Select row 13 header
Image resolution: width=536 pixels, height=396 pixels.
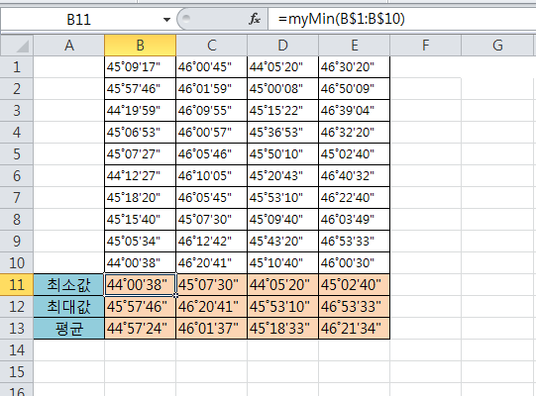17,329
